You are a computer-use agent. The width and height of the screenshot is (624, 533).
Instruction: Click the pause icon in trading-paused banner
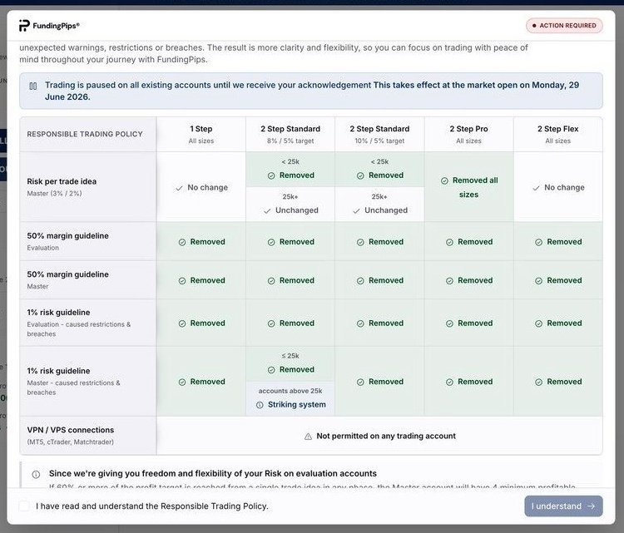33,86
